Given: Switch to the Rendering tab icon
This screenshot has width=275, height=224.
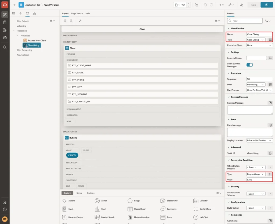Looking at the screenshot, I should point(14,13).
